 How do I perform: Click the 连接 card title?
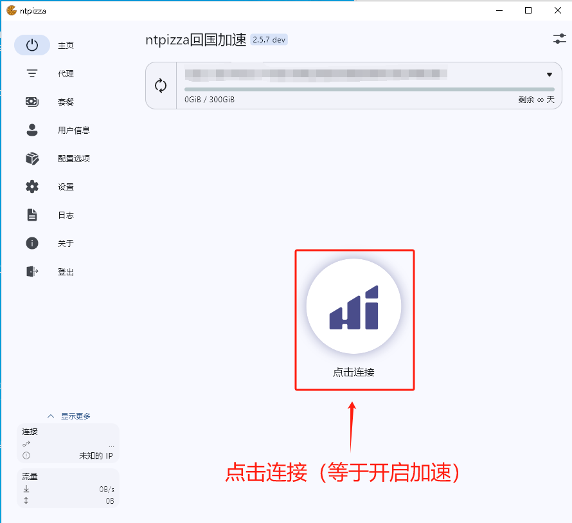30,431
